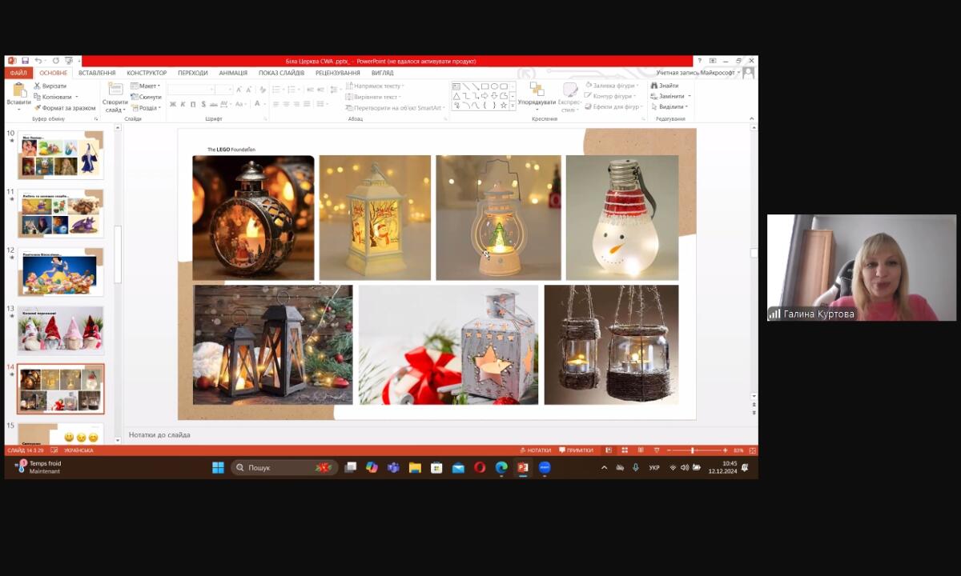Start slideshow from quick access toolbar icon
This screenshot has width=961, height=576.
click(69, 61)
